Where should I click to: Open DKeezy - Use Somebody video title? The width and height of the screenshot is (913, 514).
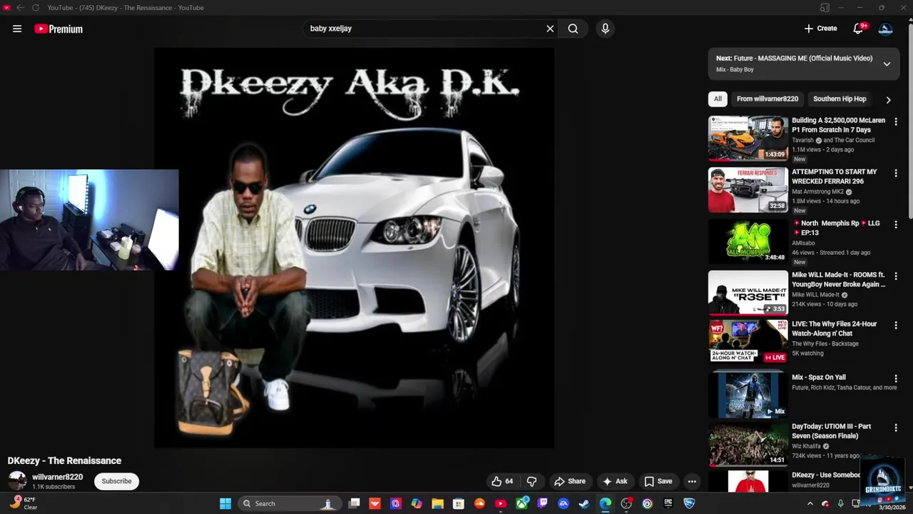[826, 475]
